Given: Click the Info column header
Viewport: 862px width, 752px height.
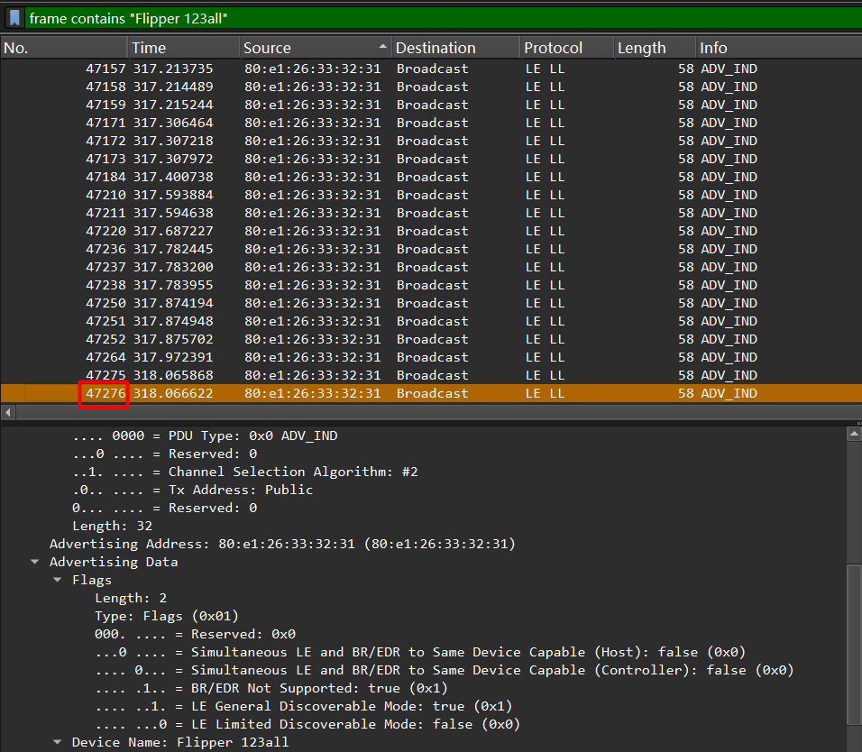Looking at the screenshot, I should coord(775,48).
